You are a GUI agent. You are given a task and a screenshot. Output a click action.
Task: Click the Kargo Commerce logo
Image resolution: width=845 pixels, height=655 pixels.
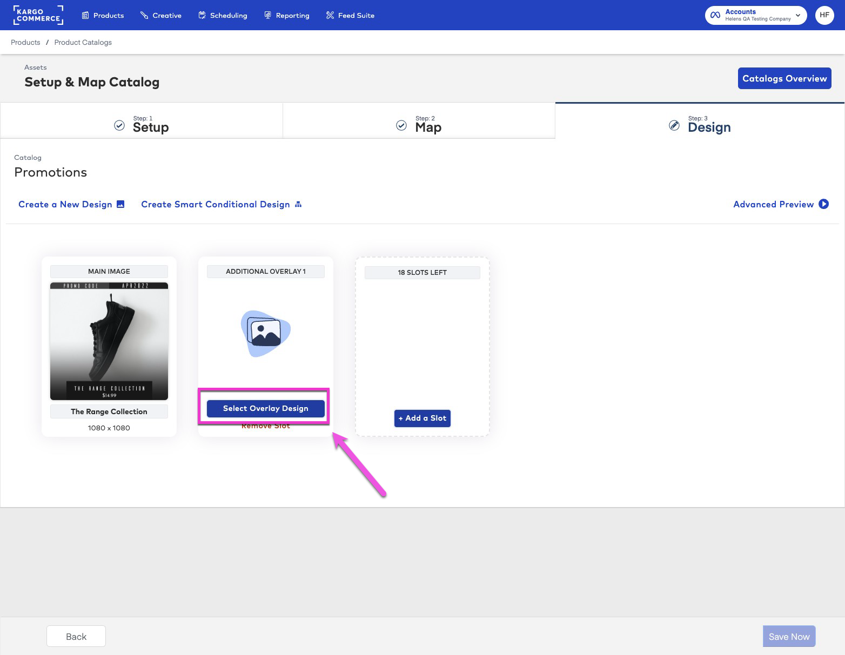(x=38, y=15)
